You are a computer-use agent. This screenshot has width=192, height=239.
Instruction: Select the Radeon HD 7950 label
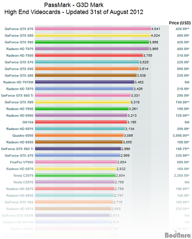[x=20, y=56]
